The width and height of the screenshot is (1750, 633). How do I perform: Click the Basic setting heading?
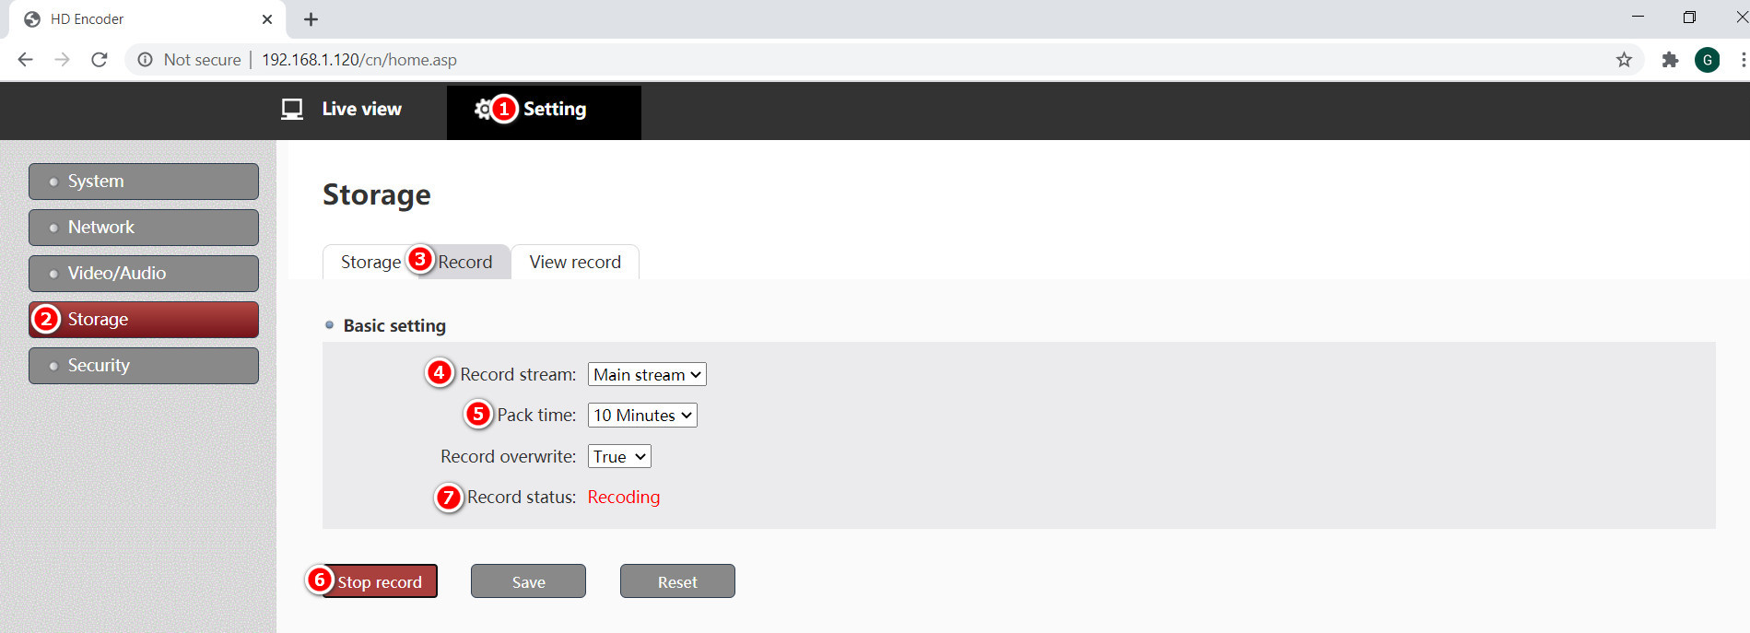(394, 326)
